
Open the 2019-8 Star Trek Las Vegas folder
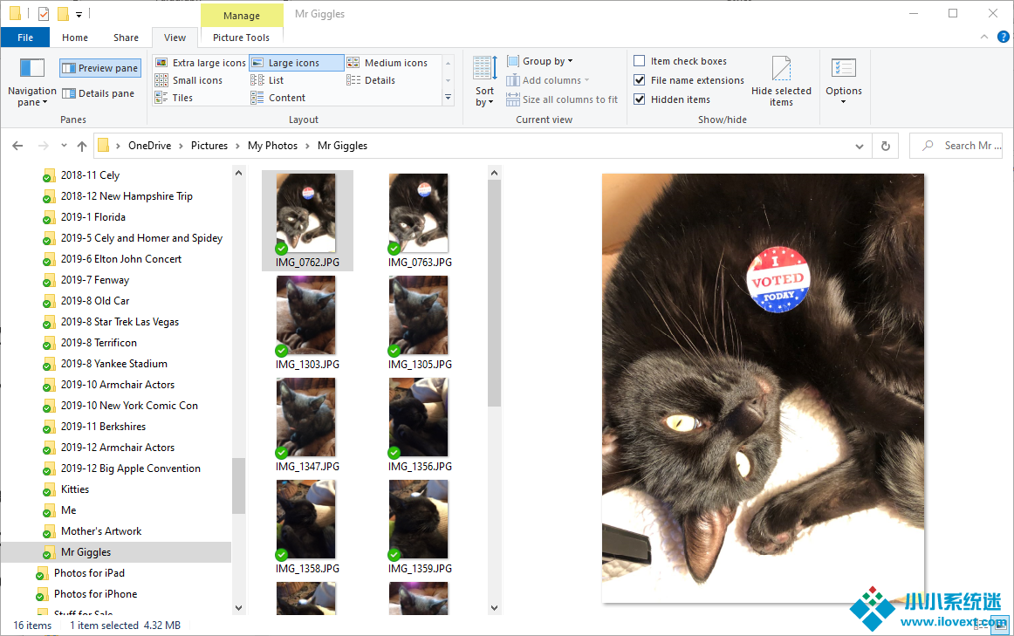(120, 322)
